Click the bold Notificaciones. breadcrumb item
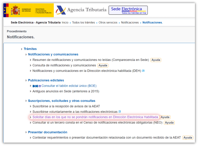This screenshot has width=198, height=146. pyautogui.click(x=153, y=23)
